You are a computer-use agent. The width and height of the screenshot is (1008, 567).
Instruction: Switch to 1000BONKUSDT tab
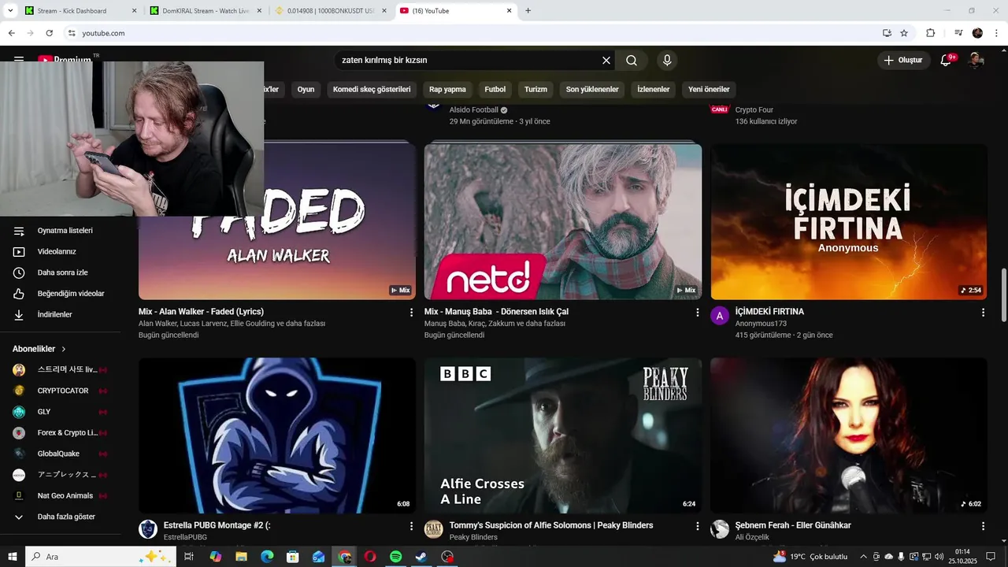(x=330, y=11)
